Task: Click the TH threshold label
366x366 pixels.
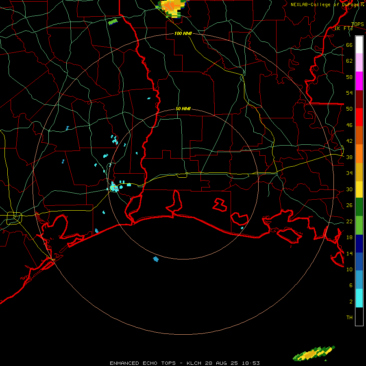Action: point(349,318)
